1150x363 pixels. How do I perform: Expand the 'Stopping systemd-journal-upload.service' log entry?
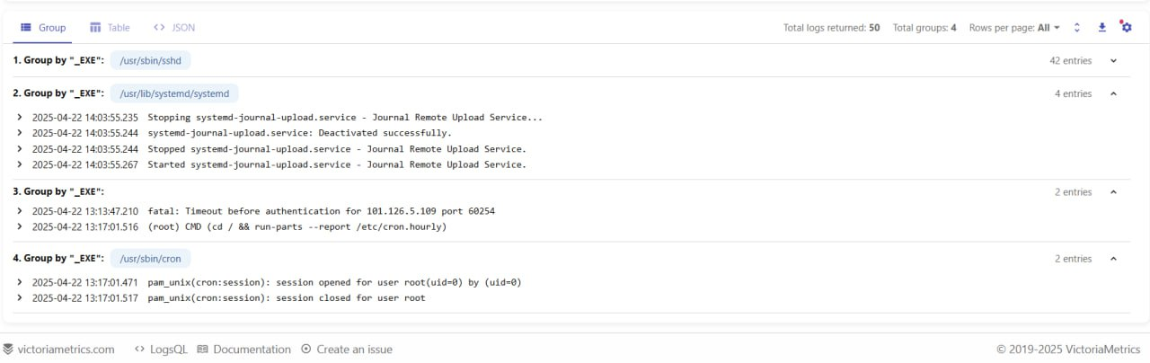(x=20, y=118)
